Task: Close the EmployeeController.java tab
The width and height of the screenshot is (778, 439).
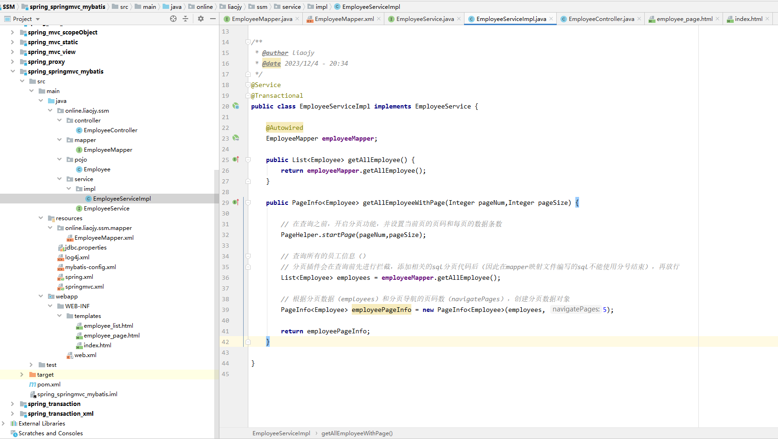Action: (x=639, y=19)
